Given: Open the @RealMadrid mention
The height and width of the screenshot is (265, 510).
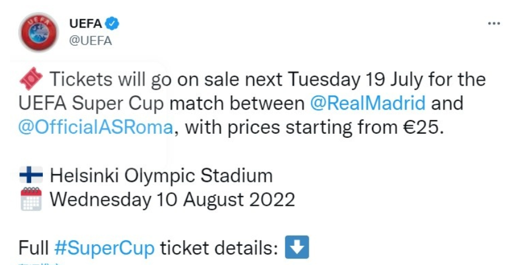Looking at the screenshot, I should pyautogui.click(x=367, y=103).
